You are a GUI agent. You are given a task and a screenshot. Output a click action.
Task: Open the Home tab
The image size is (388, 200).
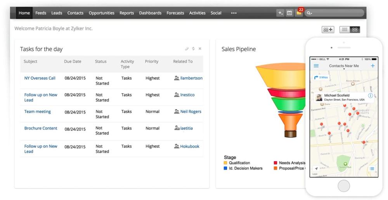pos(24,13)
